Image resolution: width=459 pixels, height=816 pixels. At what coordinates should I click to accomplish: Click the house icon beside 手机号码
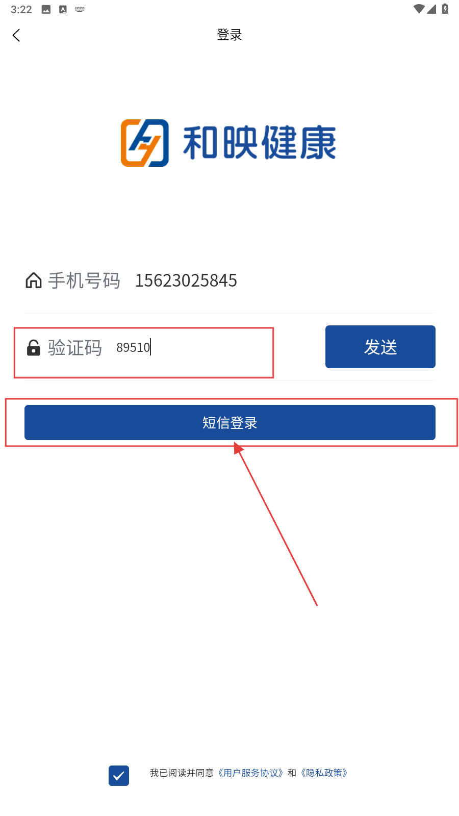[x=34, y=280]
